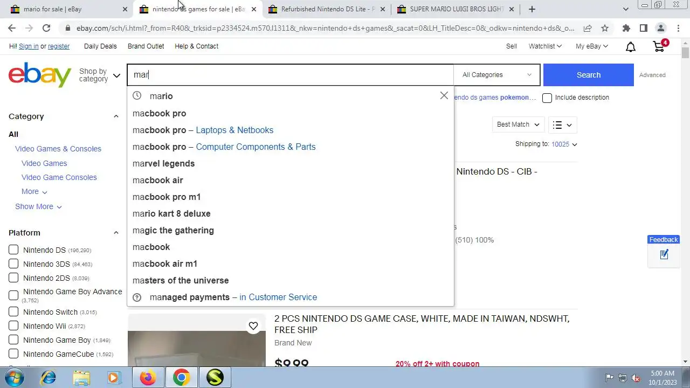Check the Nintendo 3DS platform filter
This screenshot has width=690, height=388.
tap(13, 264)
